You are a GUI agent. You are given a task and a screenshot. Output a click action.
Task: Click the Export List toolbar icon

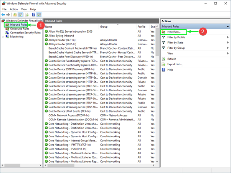tap(26, 15)
